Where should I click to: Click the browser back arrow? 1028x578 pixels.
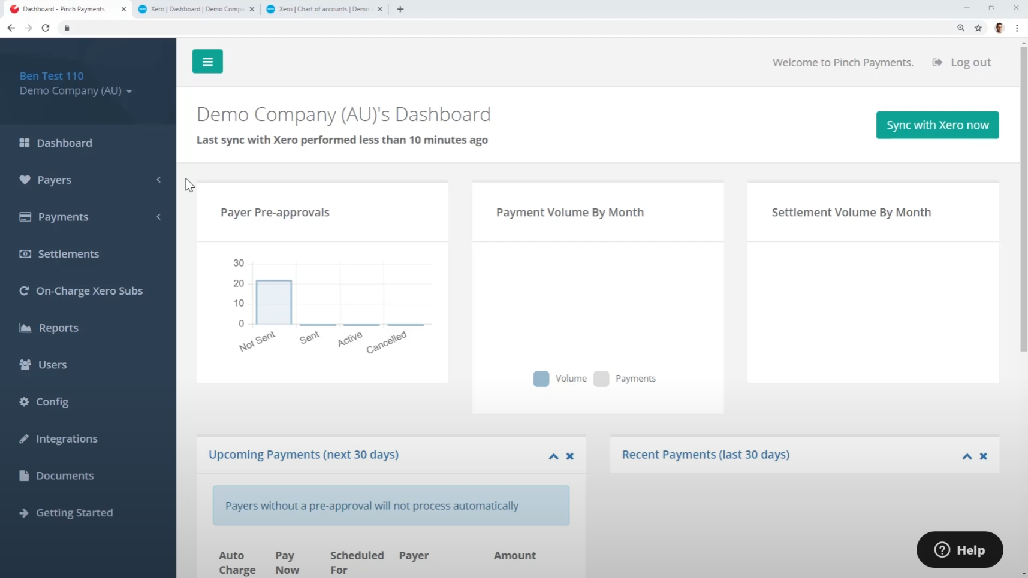tap(11, 28)
